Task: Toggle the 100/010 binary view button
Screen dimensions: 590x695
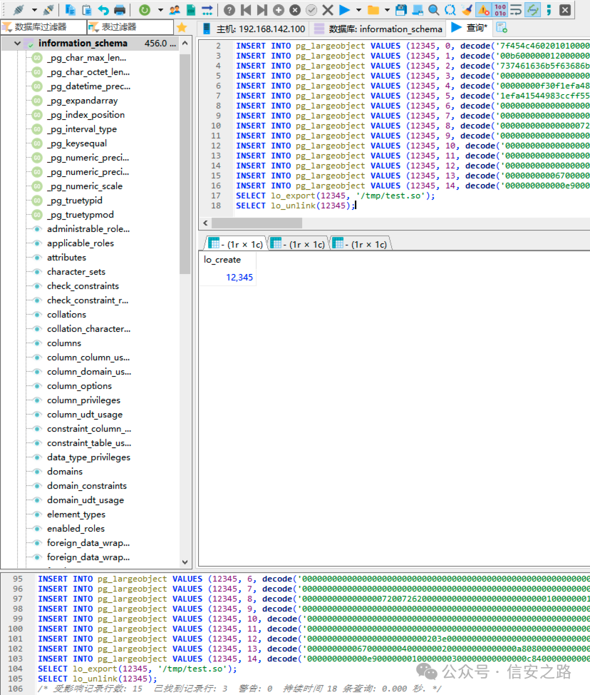Action: tap(500, 10)
